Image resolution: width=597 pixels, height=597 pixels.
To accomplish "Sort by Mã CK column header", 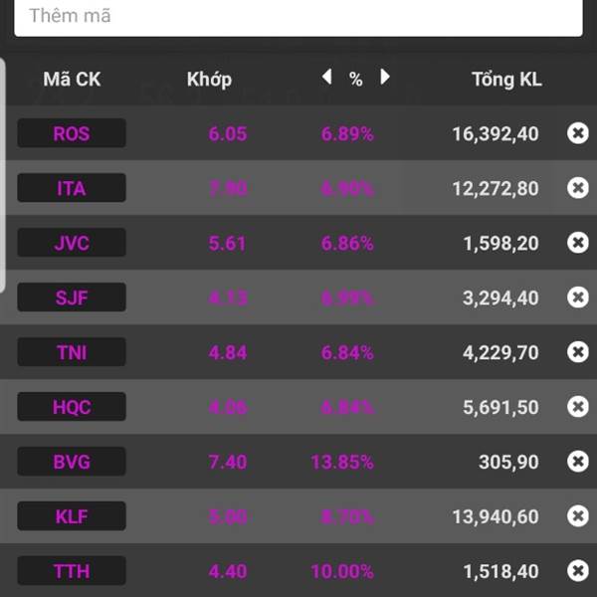I will [x=72, y=80].
